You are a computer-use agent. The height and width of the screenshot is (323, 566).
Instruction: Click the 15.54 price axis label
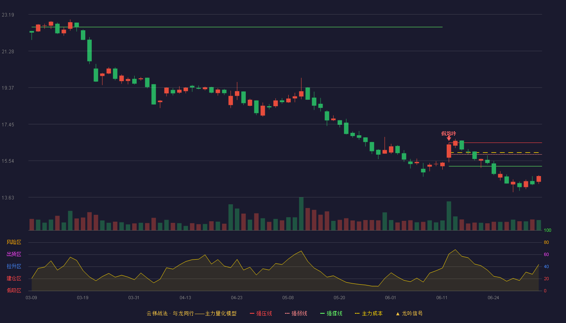8,161
